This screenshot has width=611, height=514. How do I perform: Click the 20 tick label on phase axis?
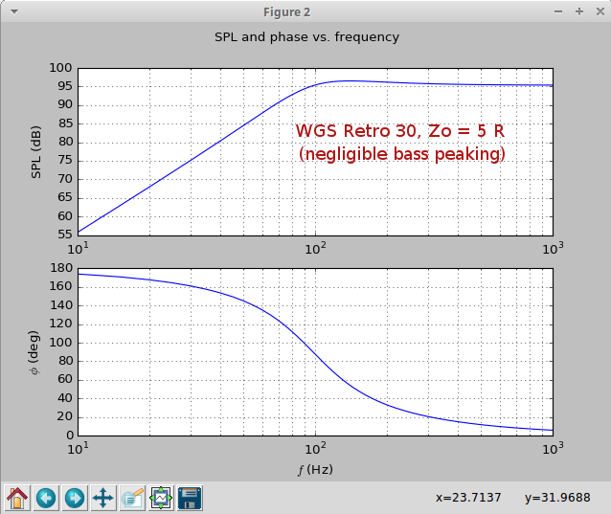[x=65, y=416]
